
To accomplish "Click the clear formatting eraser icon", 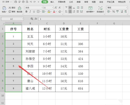I will [60, 11].
